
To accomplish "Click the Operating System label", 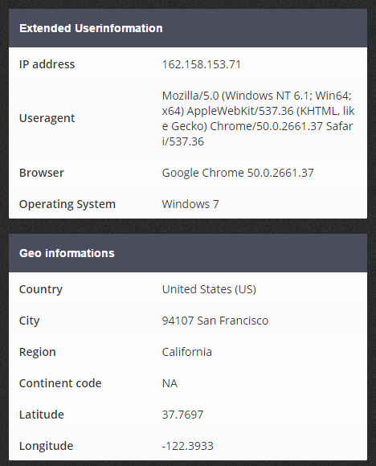I will point(67,204).
